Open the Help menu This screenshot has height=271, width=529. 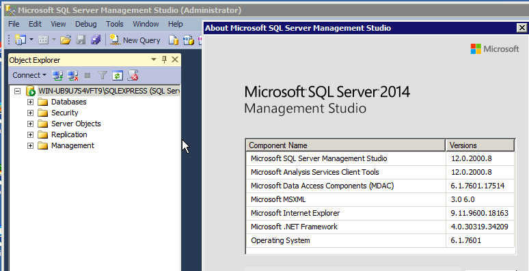[x=176, y=24]
